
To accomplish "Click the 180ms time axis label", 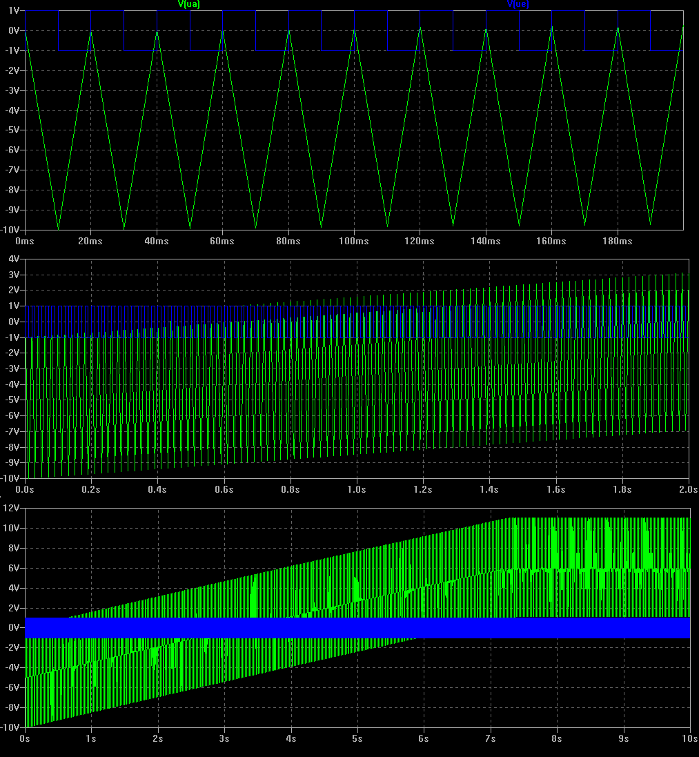I will (x=618, y=241).
